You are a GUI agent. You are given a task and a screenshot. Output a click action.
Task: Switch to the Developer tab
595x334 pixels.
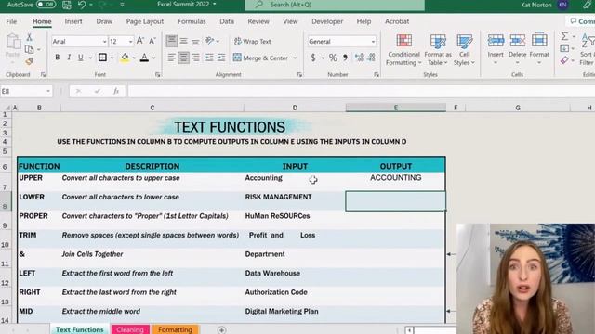327,21
